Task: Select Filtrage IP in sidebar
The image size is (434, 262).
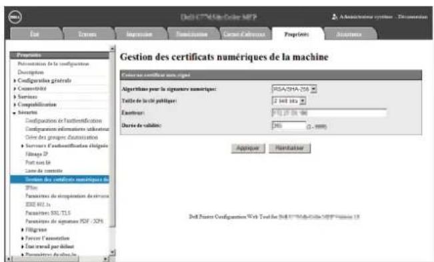Action: click(37, 154)
